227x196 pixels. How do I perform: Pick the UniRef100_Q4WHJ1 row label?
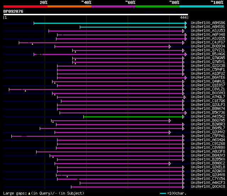pyautogui.click(x=208, y=82)
